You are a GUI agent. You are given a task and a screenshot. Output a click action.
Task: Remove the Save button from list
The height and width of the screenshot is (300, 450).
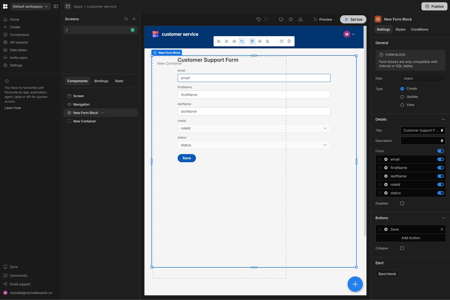[x=442, y=229]
